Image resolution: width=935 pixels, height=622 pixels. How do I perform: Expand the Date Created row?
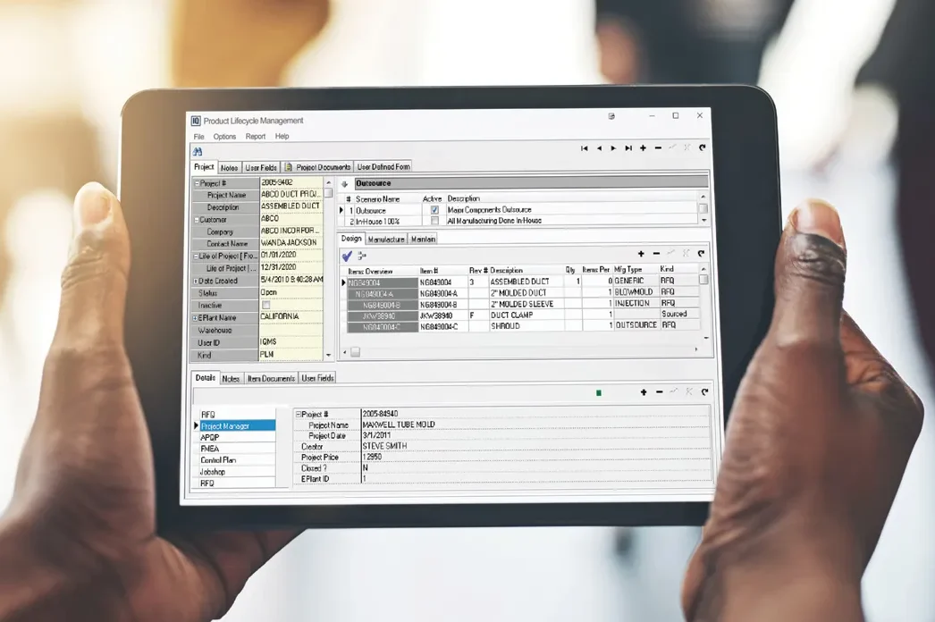point(196,281)
